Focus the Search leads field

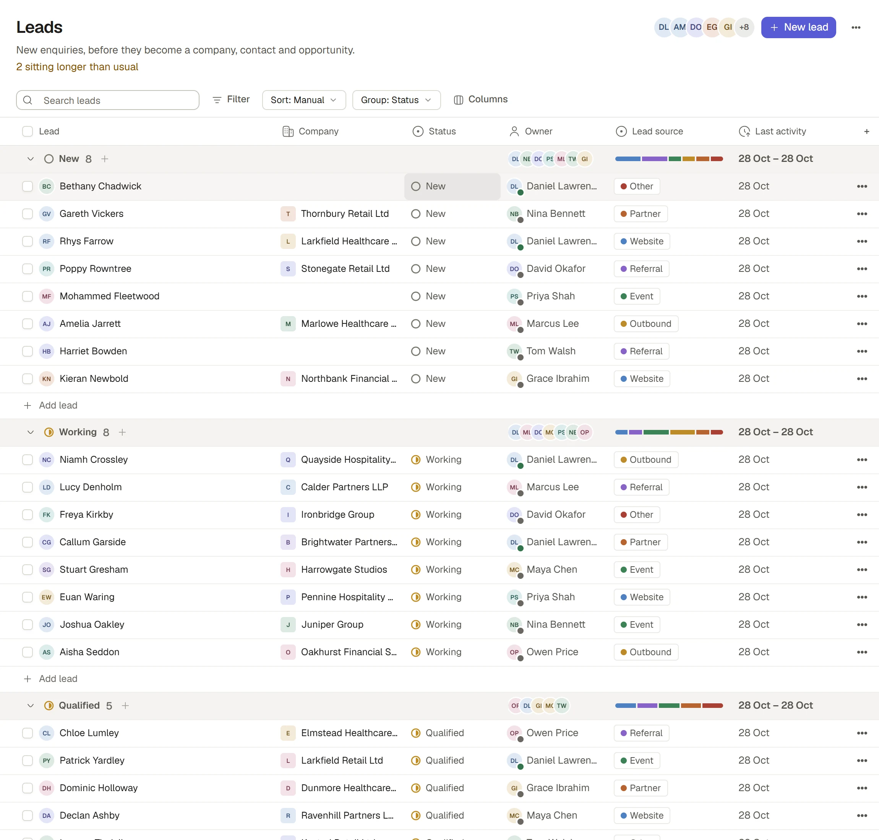tap(107, 100)
